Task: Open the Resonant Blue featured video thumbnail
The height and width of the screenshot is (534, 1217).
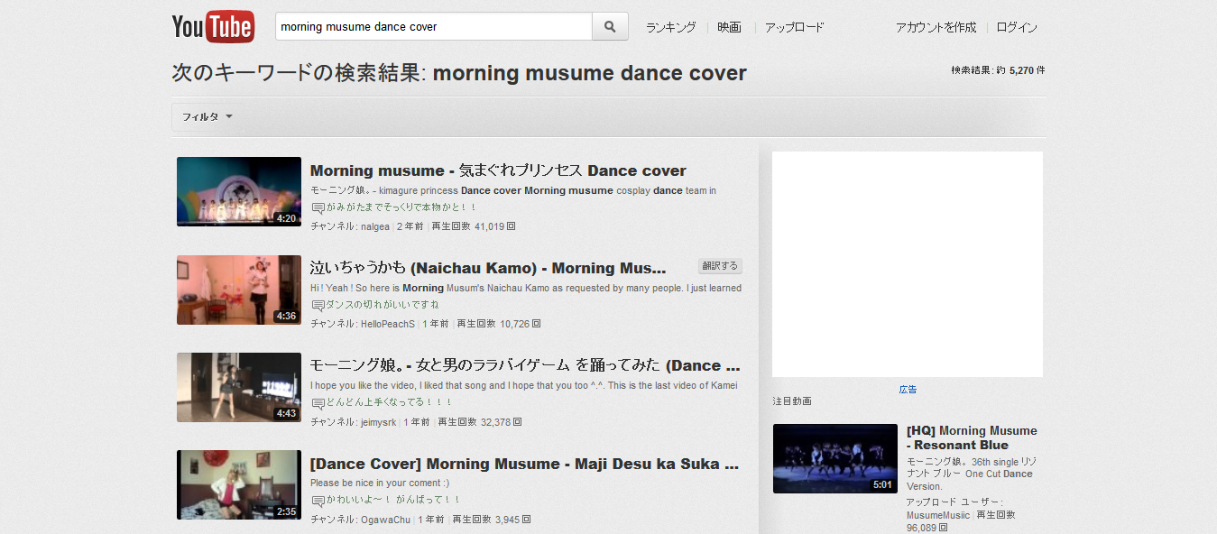Action: tap(835, 458)
